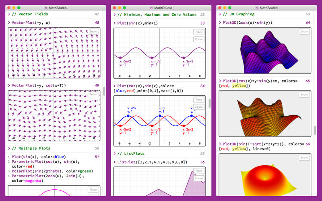Toggle the chevron next to '// ListPlots'

tap(114, 154)
